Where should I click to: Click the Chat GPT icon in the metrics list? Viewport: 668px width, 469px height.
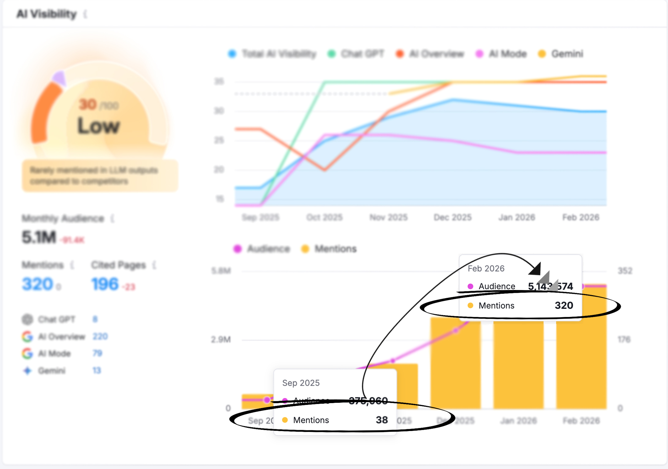point(28,319)
